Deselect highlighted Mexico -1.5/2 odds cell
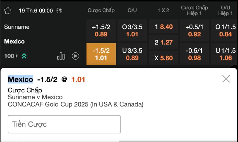 [101, 54]
